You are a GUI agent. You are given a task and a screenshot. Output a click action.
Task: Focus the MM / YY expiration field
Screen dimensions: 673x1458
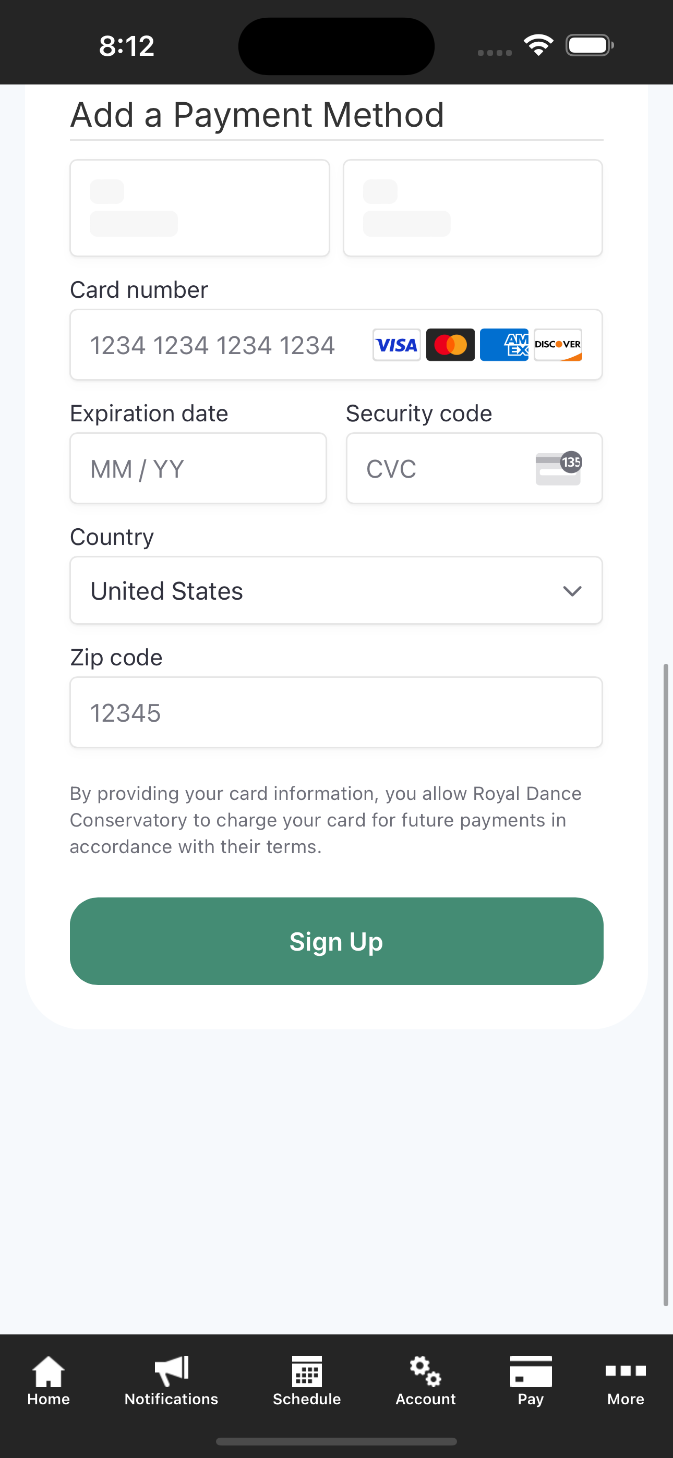[x=198, y=468]
